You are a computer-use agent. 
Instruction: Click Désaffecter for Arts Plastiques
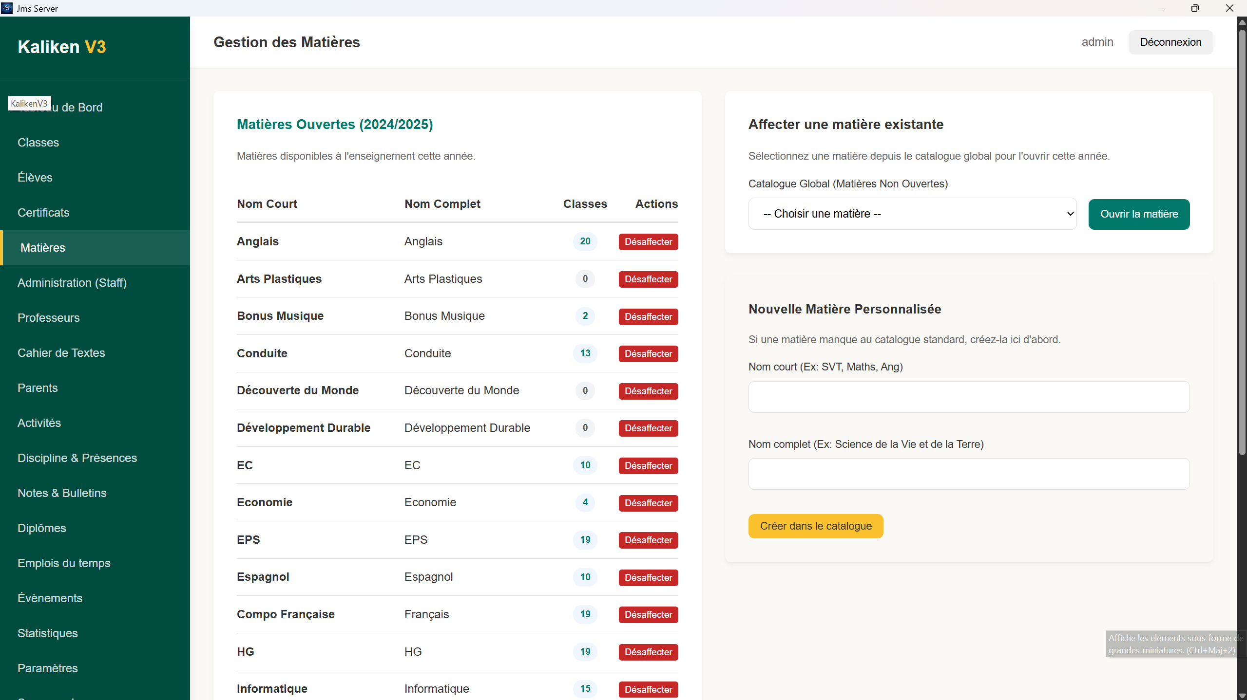(648, 279)
